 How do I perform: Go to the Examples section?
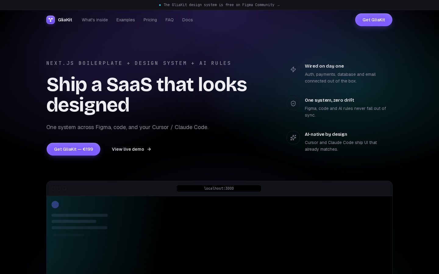(x=126, y=20)
